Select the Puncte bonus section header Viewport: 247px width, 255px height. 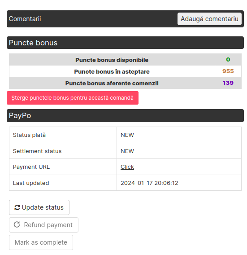[x=125, y=43]
